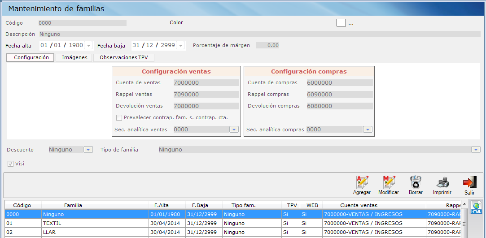Click the Agregar icon to add family
Image resolution: width=486 pixels, height=238 pixels.
tap(362, 183)
